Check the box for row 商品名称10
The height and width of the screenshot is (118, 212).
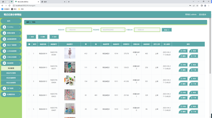pos(29,109)
